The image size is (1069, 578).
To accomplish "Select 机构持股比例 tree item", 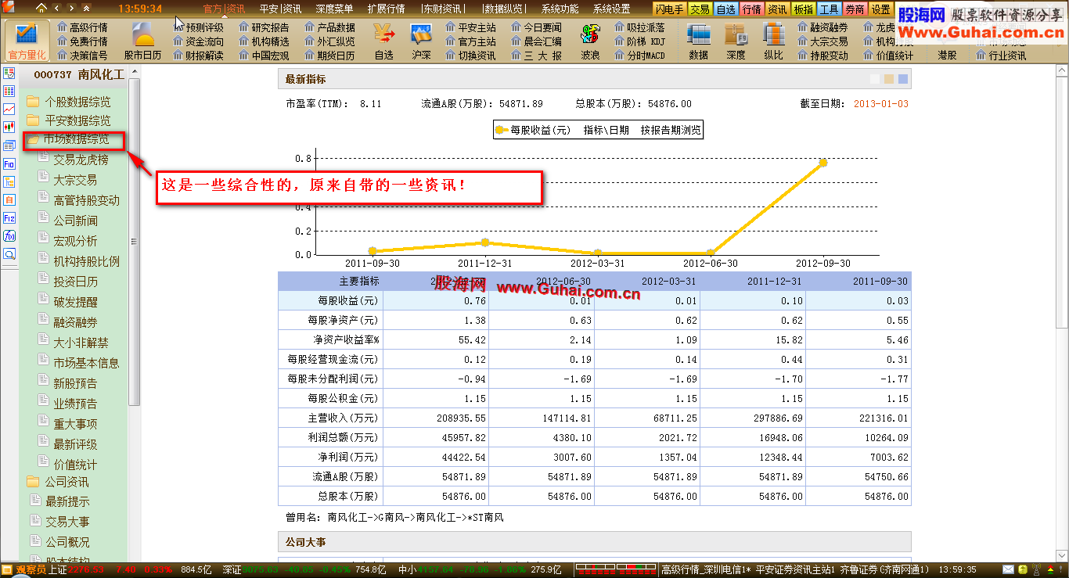I will point(79,261).
